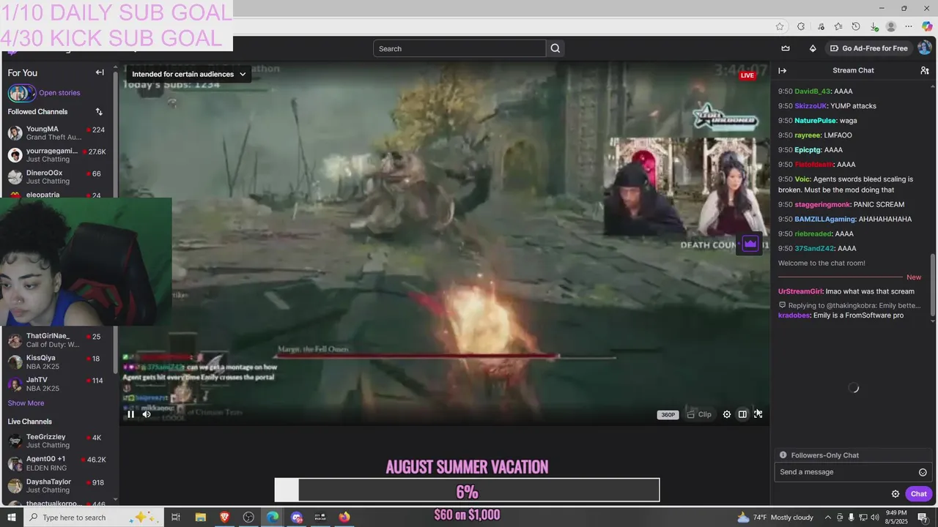
Task: Submit search with magnifier button
Action: (x=555, y=48)
